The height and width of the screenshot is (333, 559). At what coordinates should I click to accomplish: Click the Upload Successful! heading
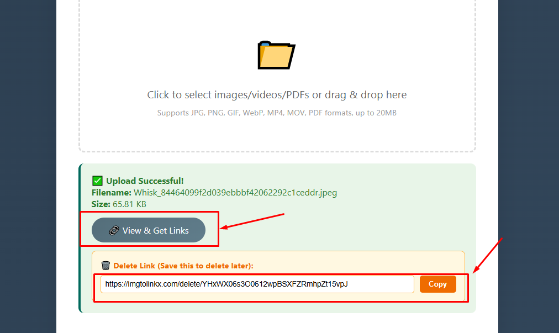tap(145, 181)
